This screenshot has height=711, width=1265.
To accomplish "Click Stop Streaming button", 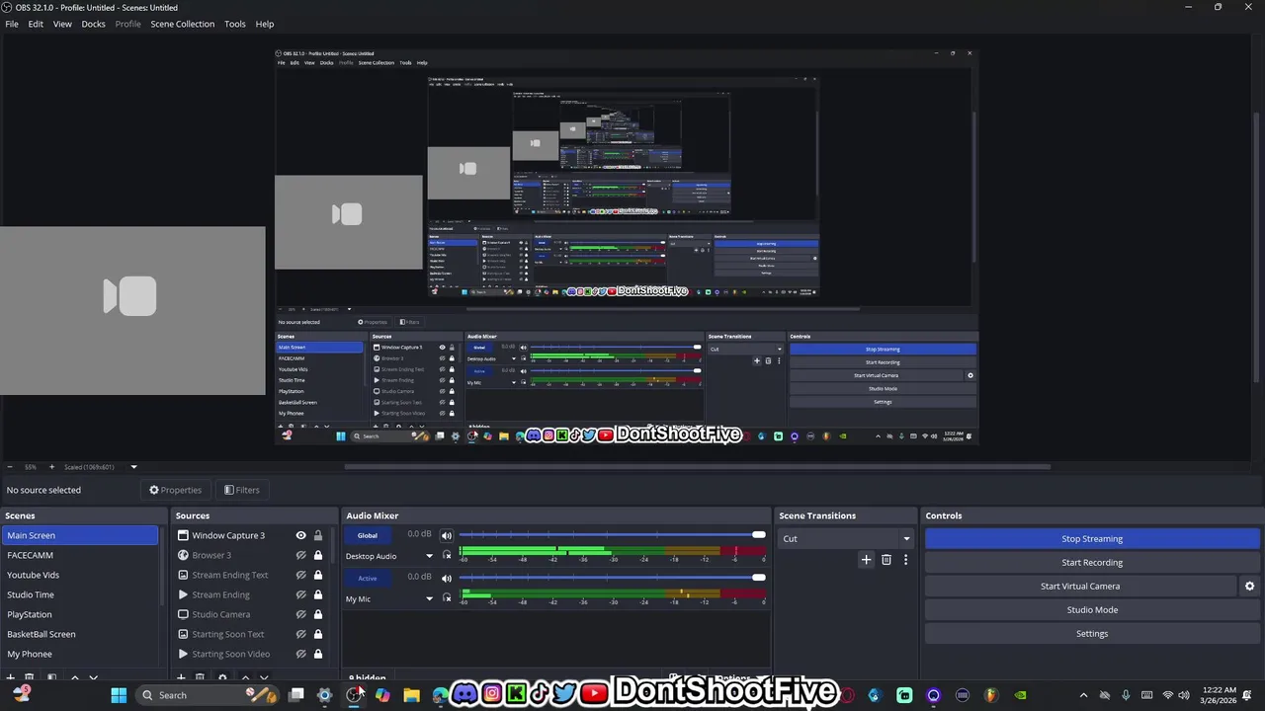I will click(x=1092, y=539).
